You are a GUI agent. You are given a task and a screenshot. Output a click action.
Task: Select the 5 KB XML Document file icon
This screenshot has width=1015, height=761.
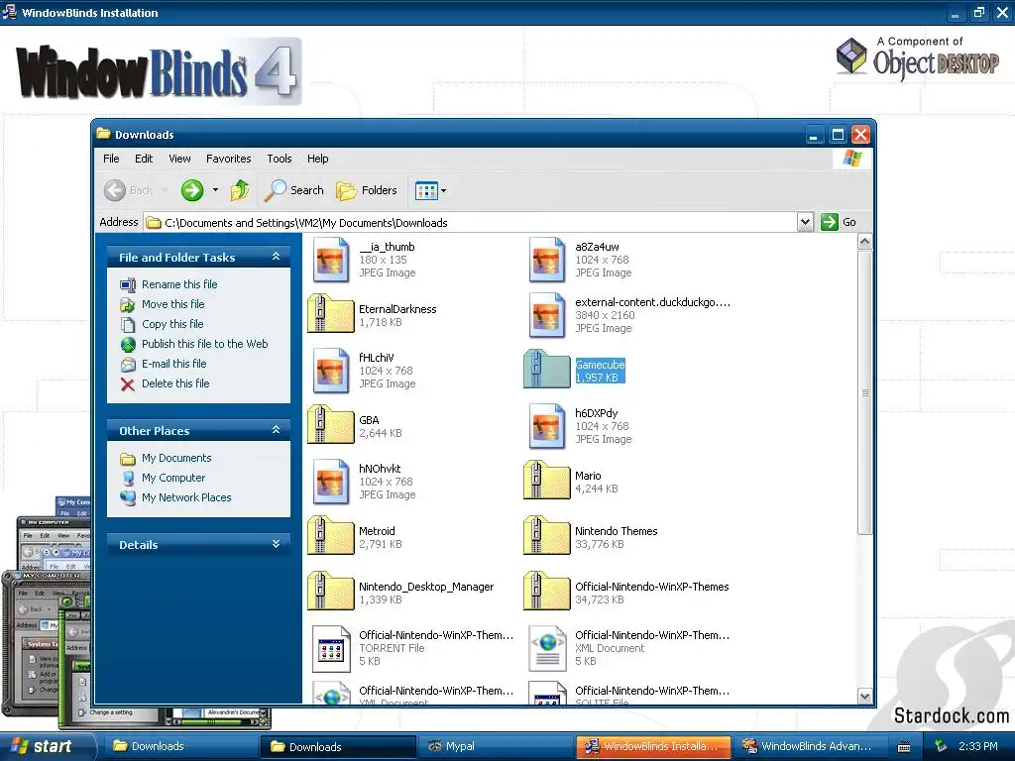click(x=547, y=648)
